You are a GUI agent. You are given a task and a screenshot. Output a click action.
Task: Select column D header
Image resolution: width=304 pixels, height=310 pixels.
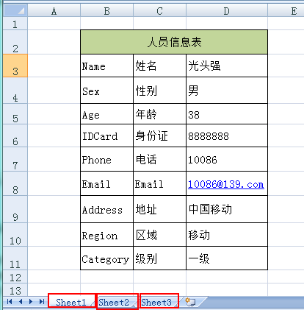(227, 11)
